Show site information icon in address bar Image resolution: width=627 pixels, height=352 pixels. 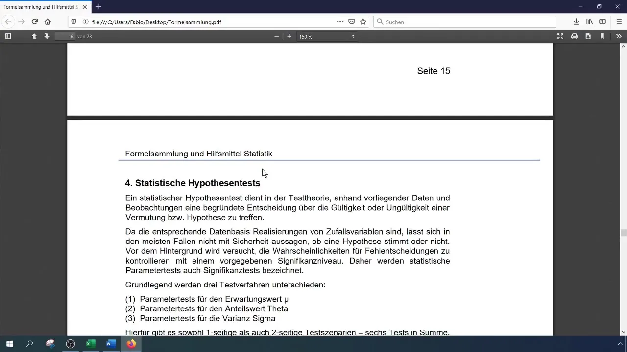tap(85, 22)
